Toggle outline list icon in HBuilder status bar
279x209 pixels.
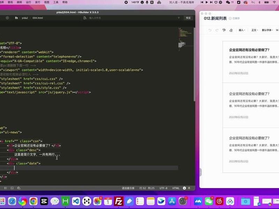tap(6, 188)
